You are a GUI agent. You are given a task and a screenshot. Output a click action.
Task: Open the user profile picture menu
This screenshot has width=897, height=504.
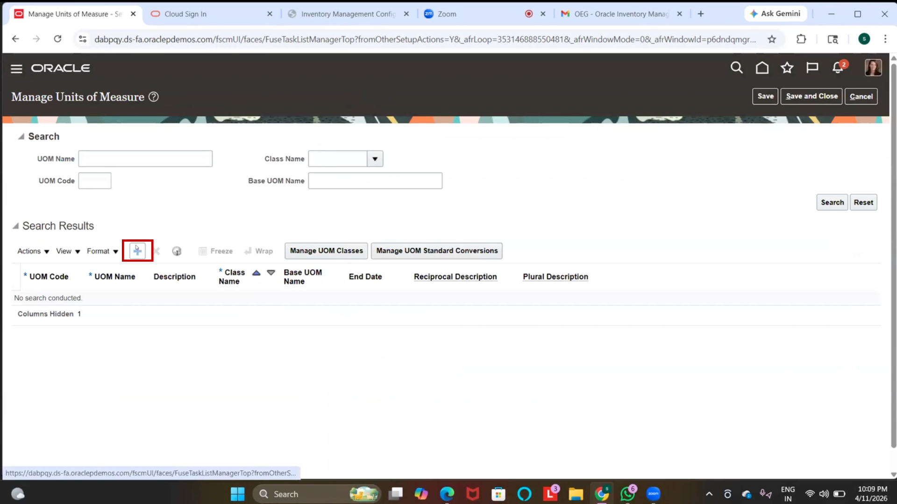coord(873,68)
